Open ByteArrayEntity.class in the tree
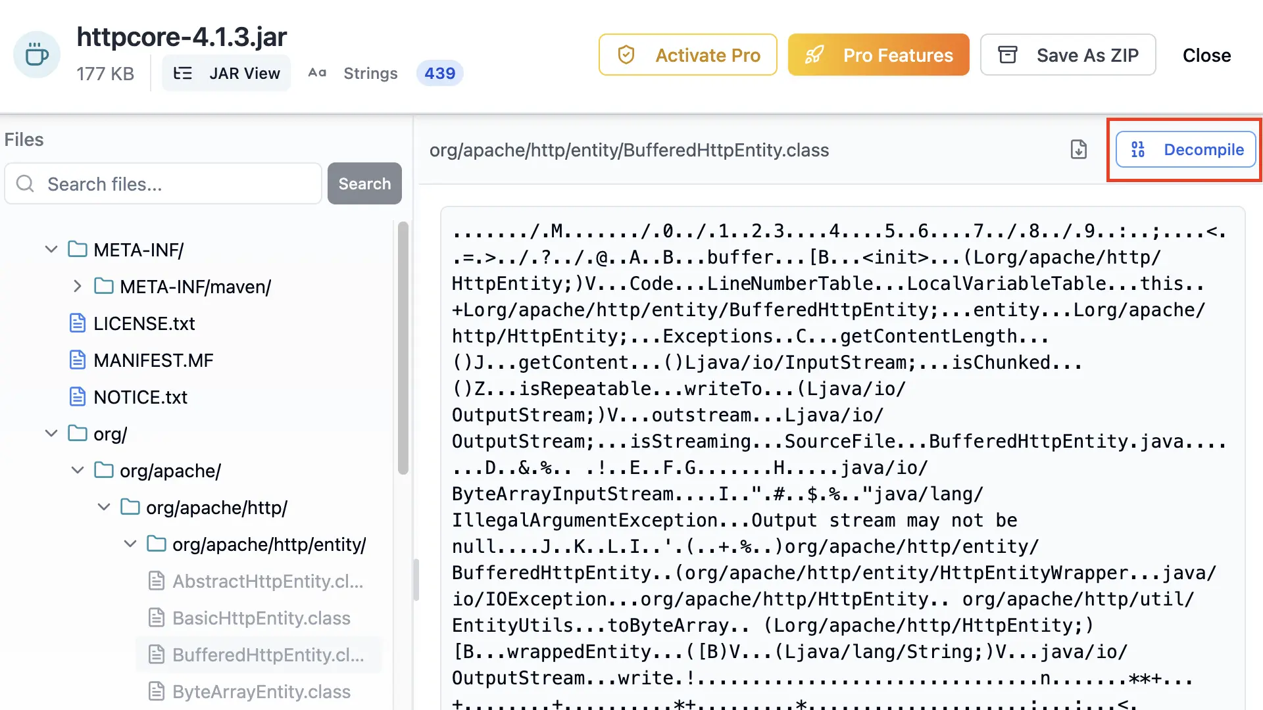 click(261, 692)
